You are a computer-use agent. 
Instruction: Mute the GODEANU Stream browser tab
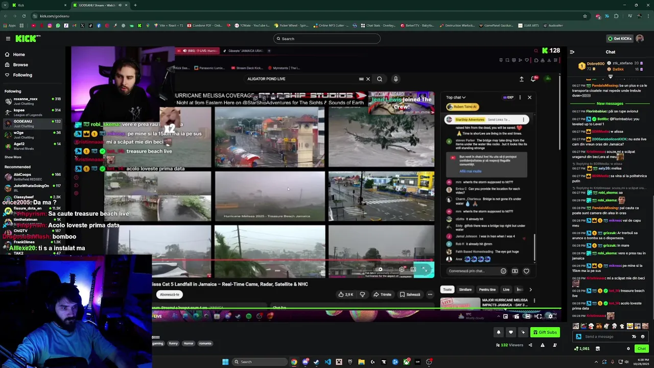click(x=120, y=5)
